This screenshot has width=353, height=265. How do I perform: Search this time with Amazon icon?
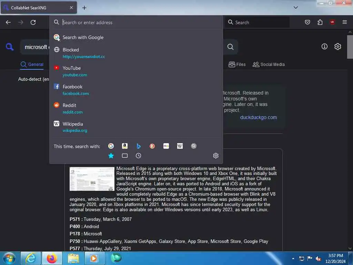point(125,146)
